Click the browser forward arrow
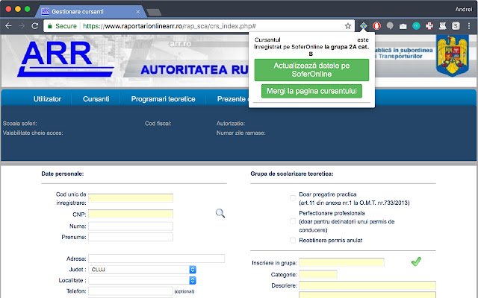Screen dimensions: 478x298 [x=22, y=26]
